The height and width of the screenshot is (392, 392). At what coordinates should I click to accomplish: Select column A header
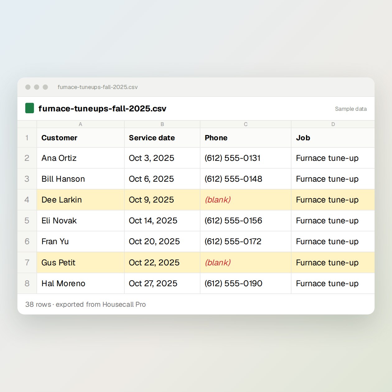81,124
